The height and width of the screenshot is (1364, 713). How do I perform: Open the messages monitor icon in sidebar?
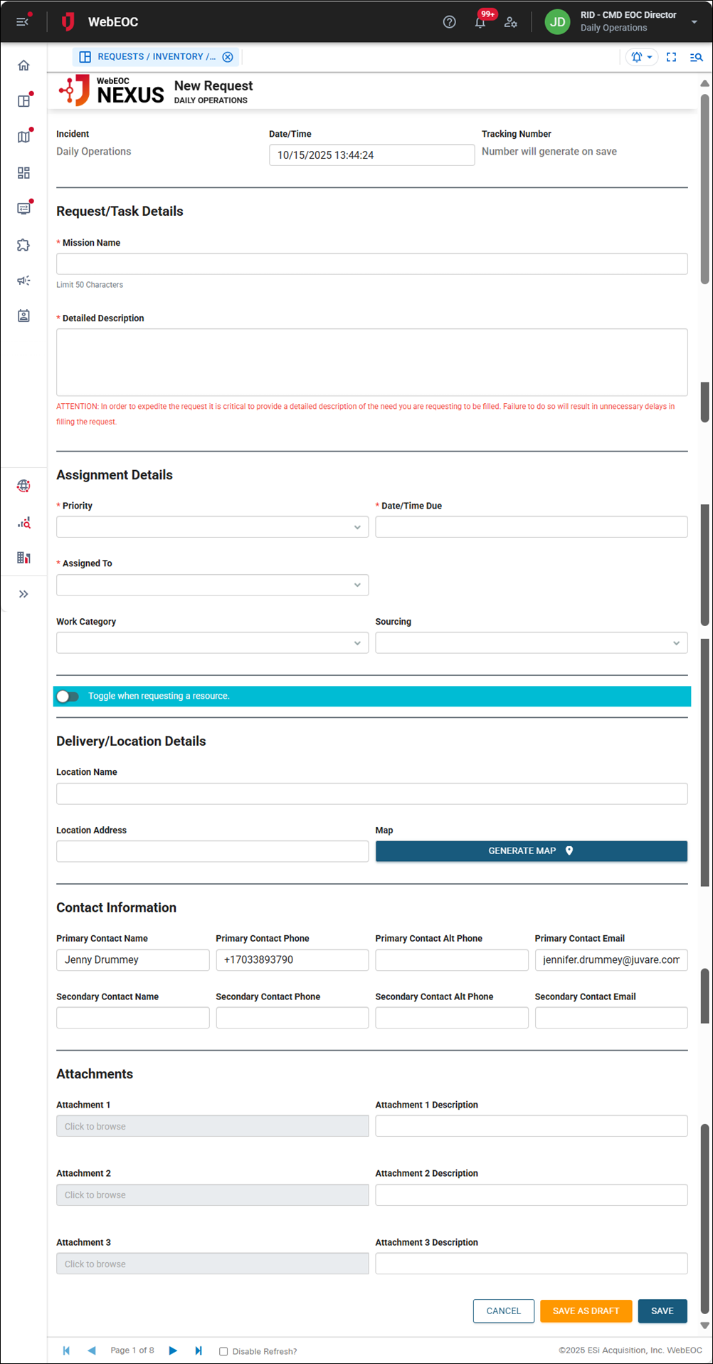[23, 209]
